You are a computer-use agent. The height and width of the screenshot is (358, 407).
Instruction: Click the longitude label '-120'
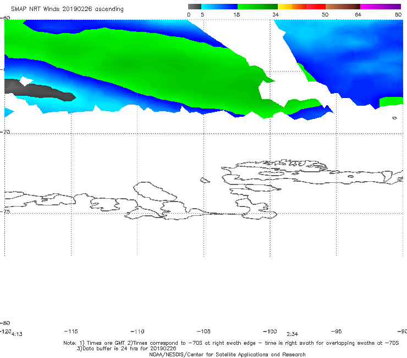pyautogui.click(x=5, y=331)
